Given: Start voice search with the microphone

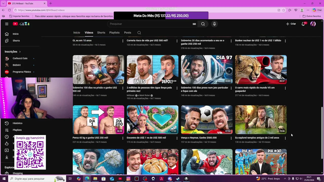Looking at the screenshot, I should (214, 24).
